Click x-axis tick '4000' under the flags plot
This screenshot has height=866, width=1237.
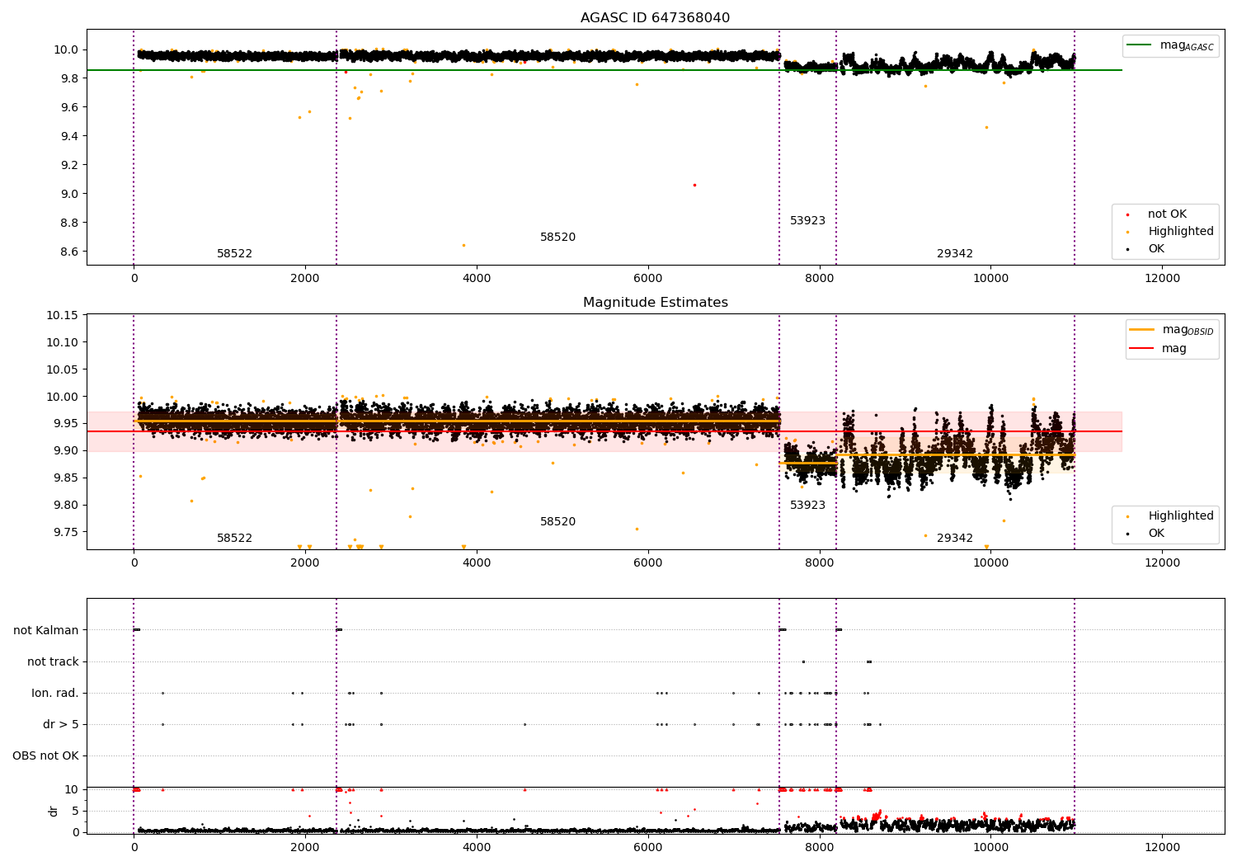[x=477, y=848]
